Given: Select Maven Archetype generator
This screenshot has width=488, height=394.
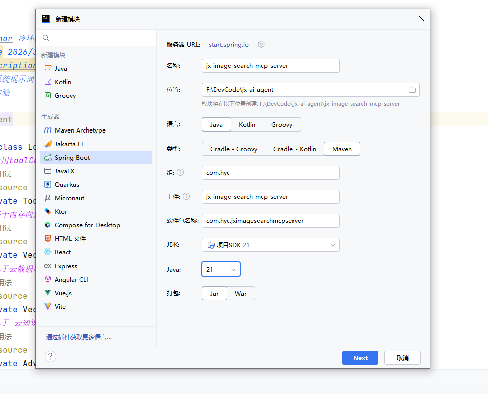Looking at the screenshot, I should pyautogui.click(x=96, y=130).
